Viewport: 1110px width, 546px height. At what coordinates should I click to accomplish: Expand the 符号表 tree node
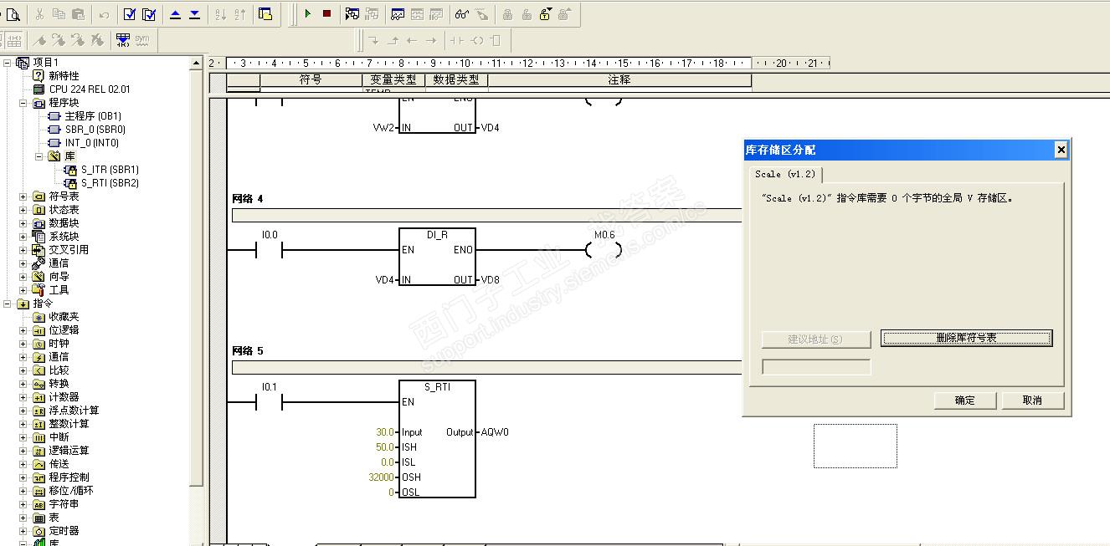tap(23, 196)
